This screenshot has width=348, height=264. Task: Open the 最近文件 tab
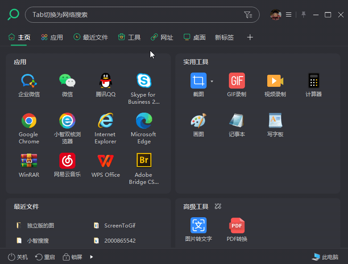click(91, 37)
